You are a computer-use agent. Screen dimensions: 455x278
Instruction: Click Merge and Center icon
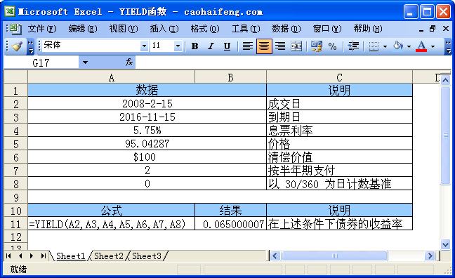point(296,46)
